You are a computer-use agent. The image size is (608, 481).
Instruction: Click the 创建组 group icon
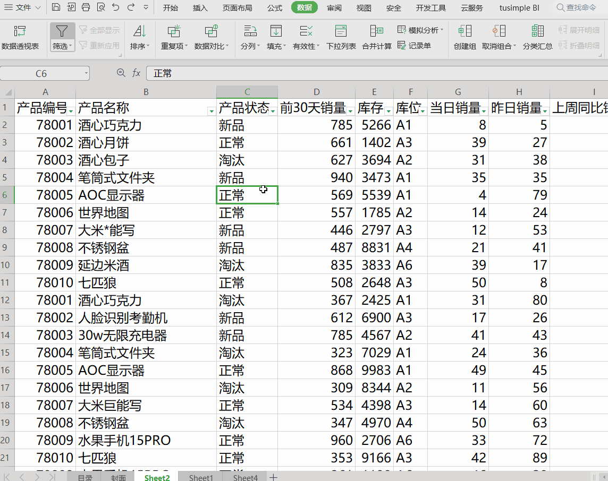pos(465,31)
